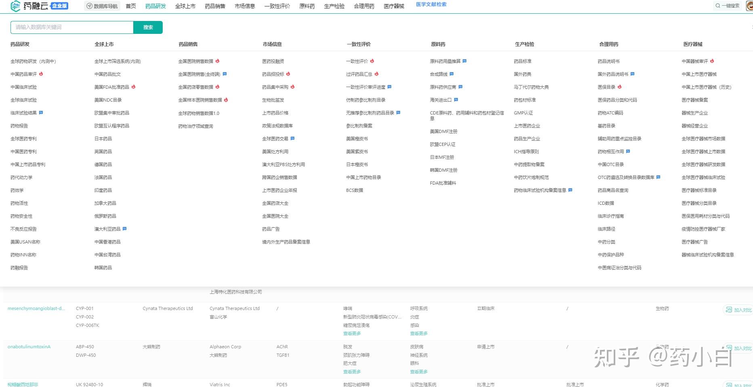Click the 请输入数据库关键词 search field
This screenshot has width=753, height=387.
tap(72, 27)
